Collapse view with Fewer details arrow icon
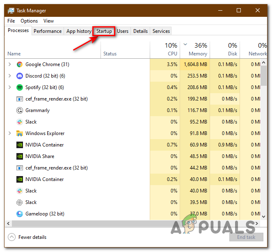The height and width of the screenshot is (252, 272). coord(11,237)
